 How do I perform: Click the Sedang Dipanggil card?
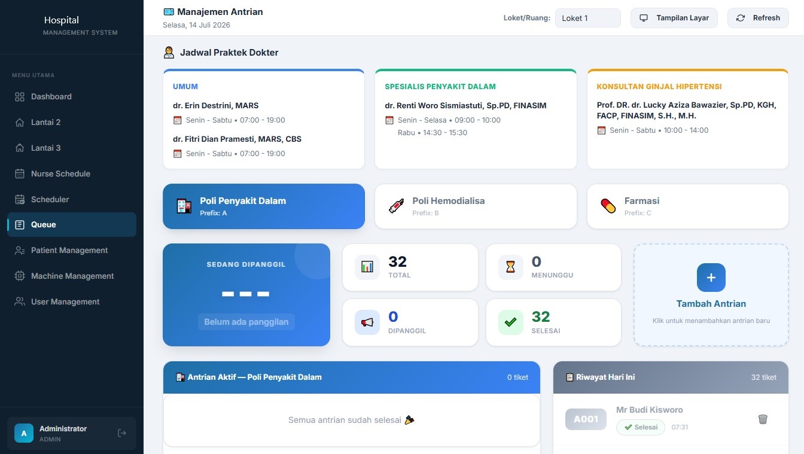tap(246, 295)
